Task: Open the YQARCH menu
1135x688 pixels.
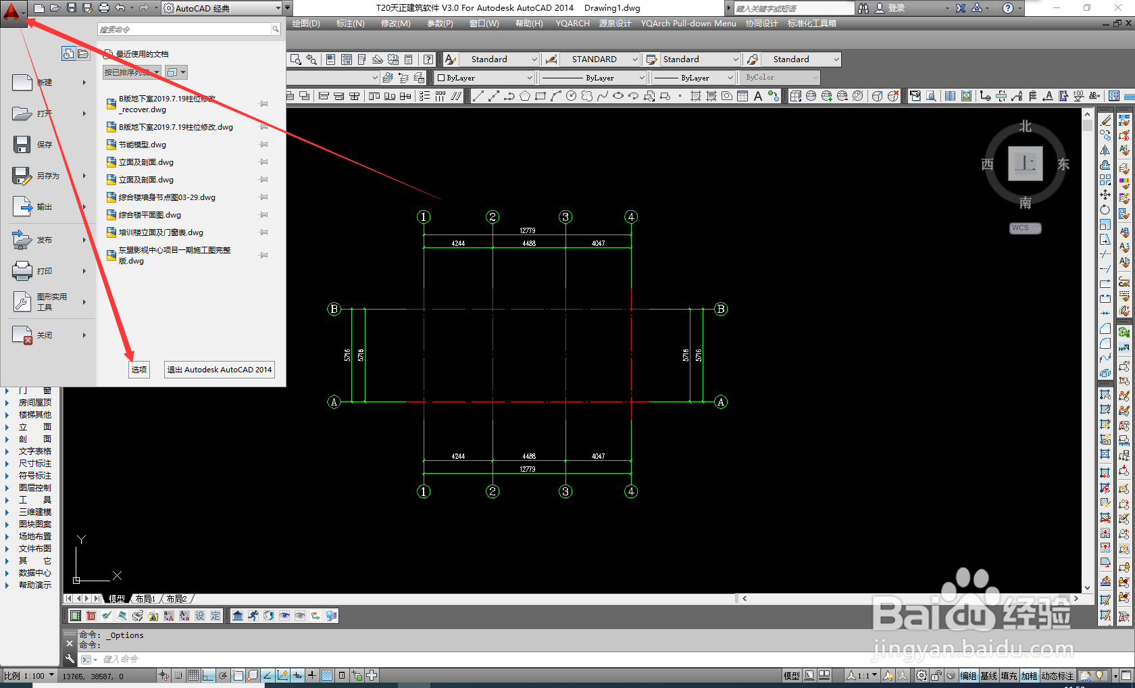Action: [x=573, y=24]
